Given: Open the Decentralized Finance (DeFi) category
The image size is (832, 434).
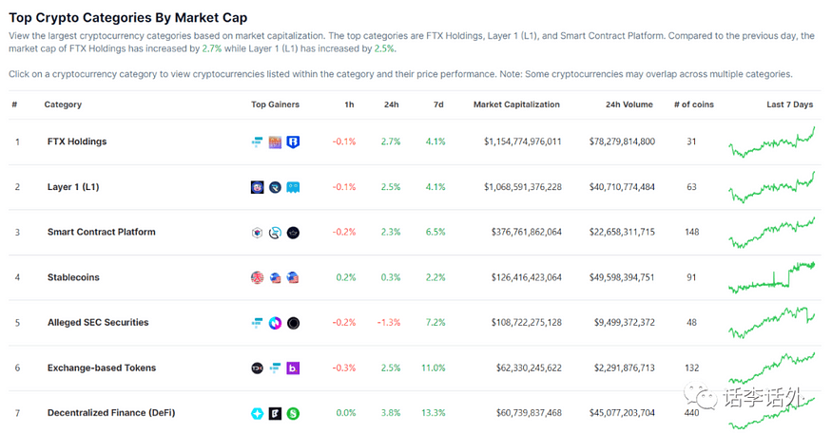Looking at the screenshot, I should pos(111,413).
